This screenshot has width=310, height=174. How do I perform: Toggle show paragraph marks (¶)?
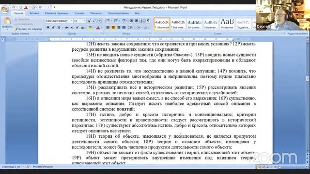tap(148, 21)
